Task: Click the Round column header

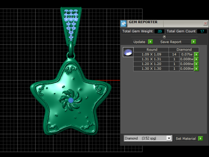Action: [x=151, y=50]
